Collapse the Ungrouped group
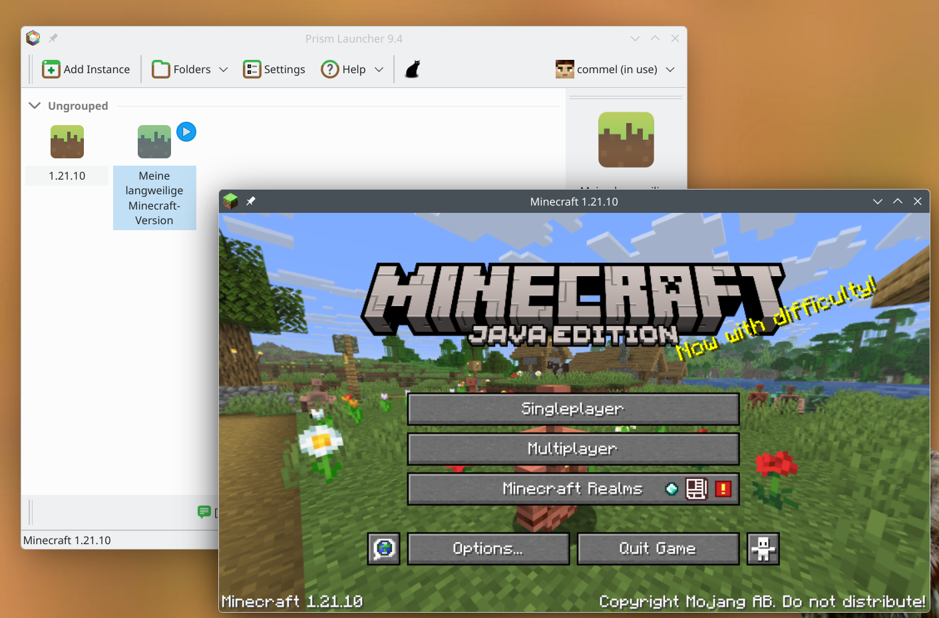This screenshot has height=618, width=939. pyautogui.click(x=35, y=105)
